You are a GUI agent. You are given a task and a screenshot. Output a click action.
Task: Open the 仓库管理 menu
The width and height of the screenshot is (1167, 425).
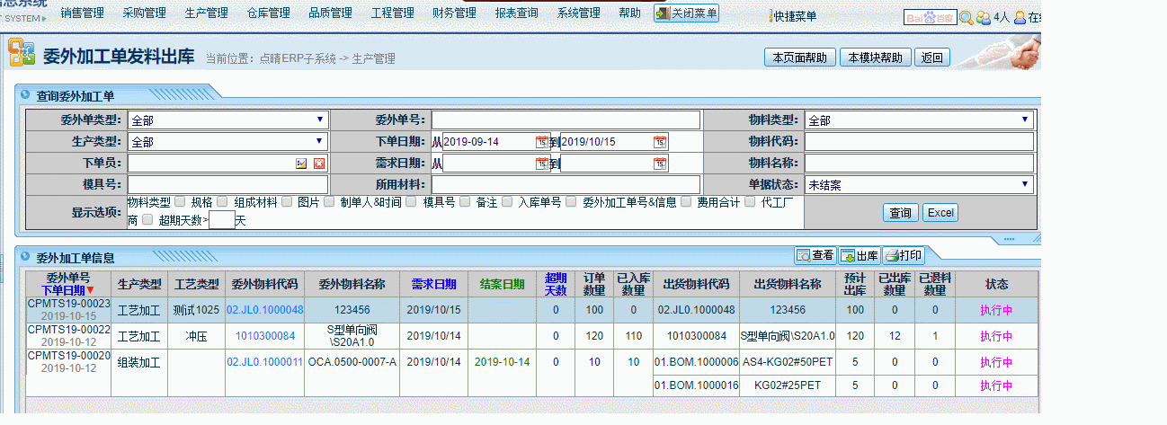pyautogui.click(x=268, y=13)
